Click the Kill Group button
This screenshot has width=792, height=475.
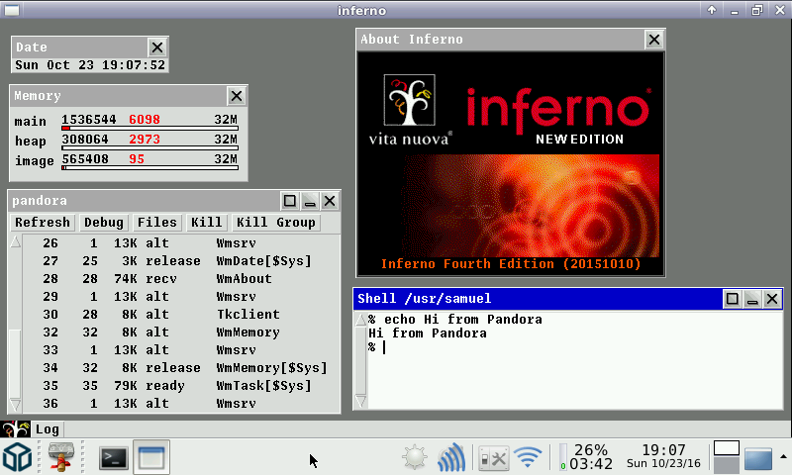tap(276, 223)
